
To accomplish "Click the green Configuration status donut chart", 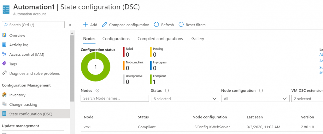I will point(96,66).
